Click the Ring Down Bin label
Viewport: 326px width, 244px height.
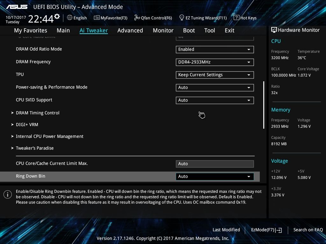coord(31,176)
